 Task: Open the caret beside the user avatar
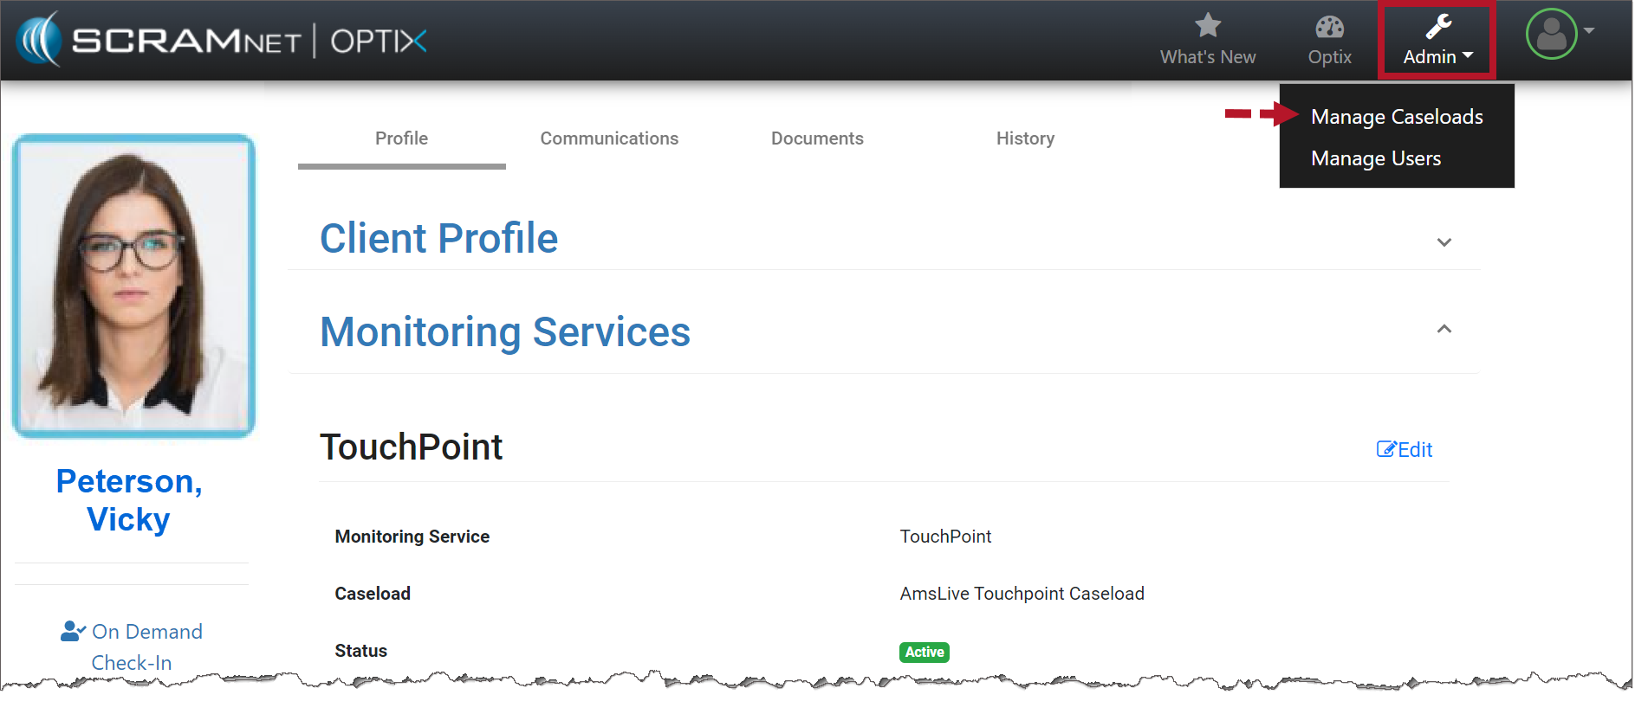point(1589,30)
